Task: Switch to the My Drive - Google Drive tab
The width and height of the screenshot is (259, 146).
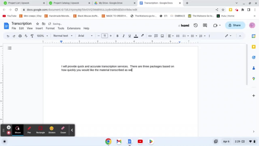Action: point(115,3)
